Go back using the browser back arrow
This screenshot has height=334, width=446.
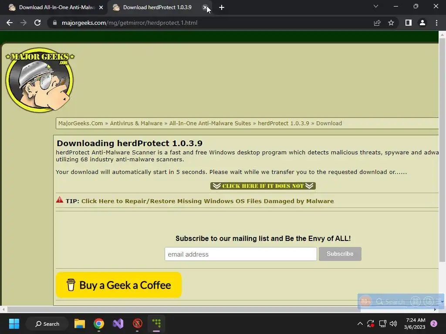click(10, 23)
